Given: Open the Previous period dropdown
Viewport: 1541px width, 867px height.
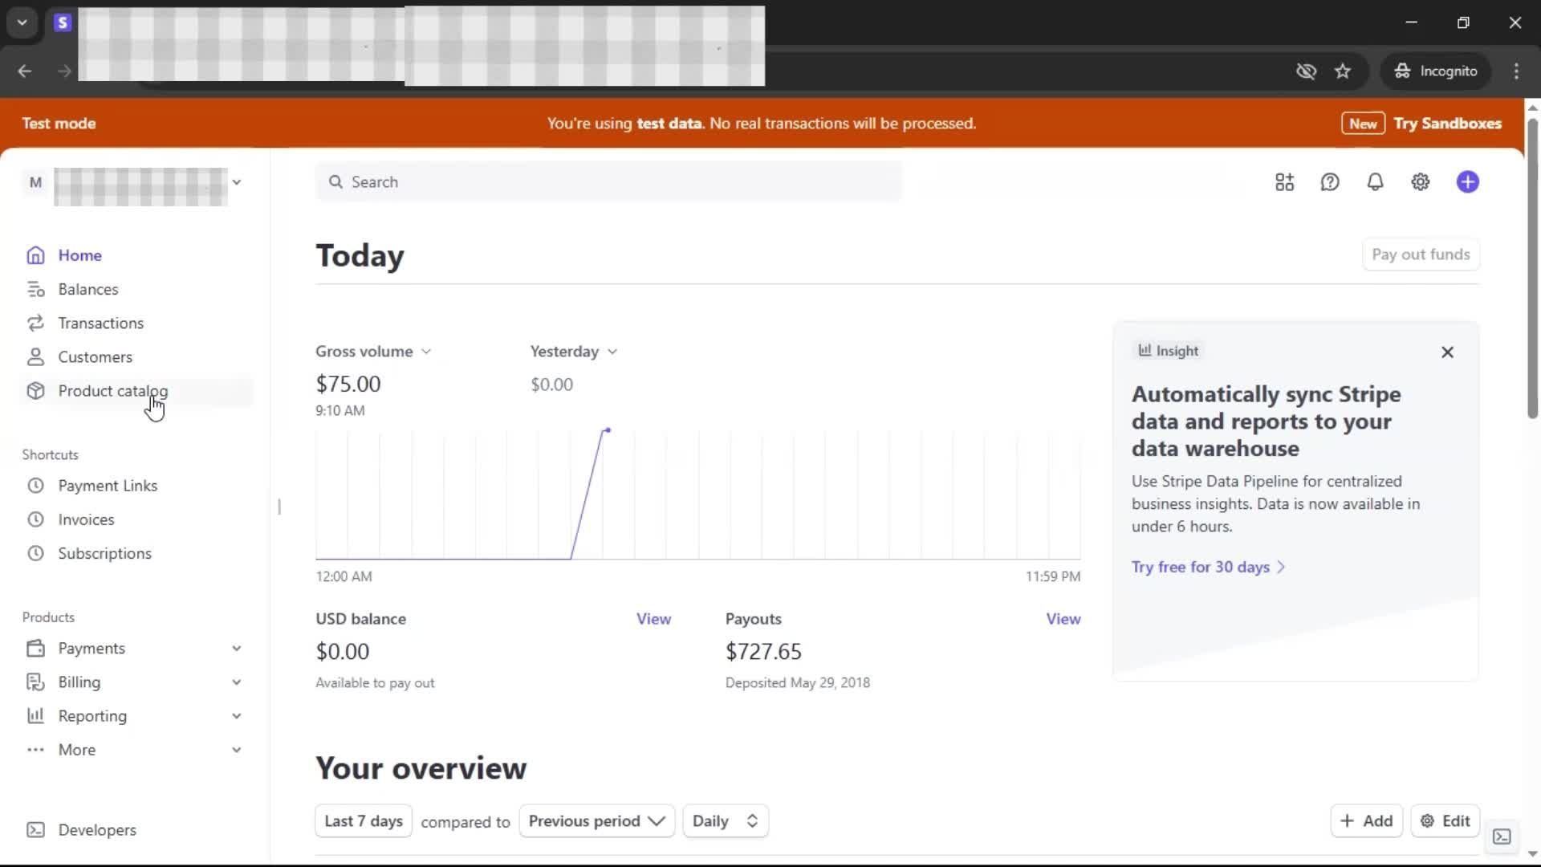Looking at the screenshot, I should pyautogui.click(x=596, y=821).
